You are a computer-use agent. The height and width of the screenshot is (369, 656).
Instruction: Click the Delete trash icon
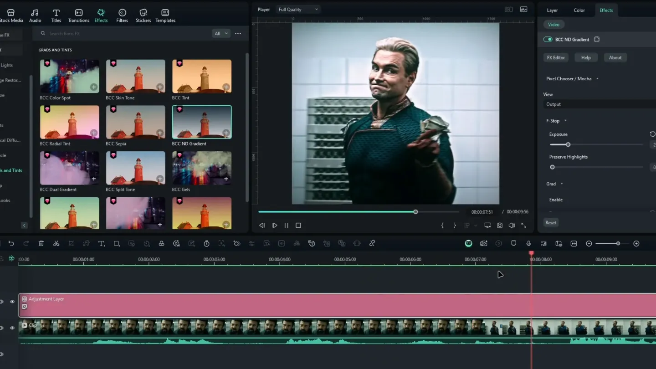click(x=41, y=244)
